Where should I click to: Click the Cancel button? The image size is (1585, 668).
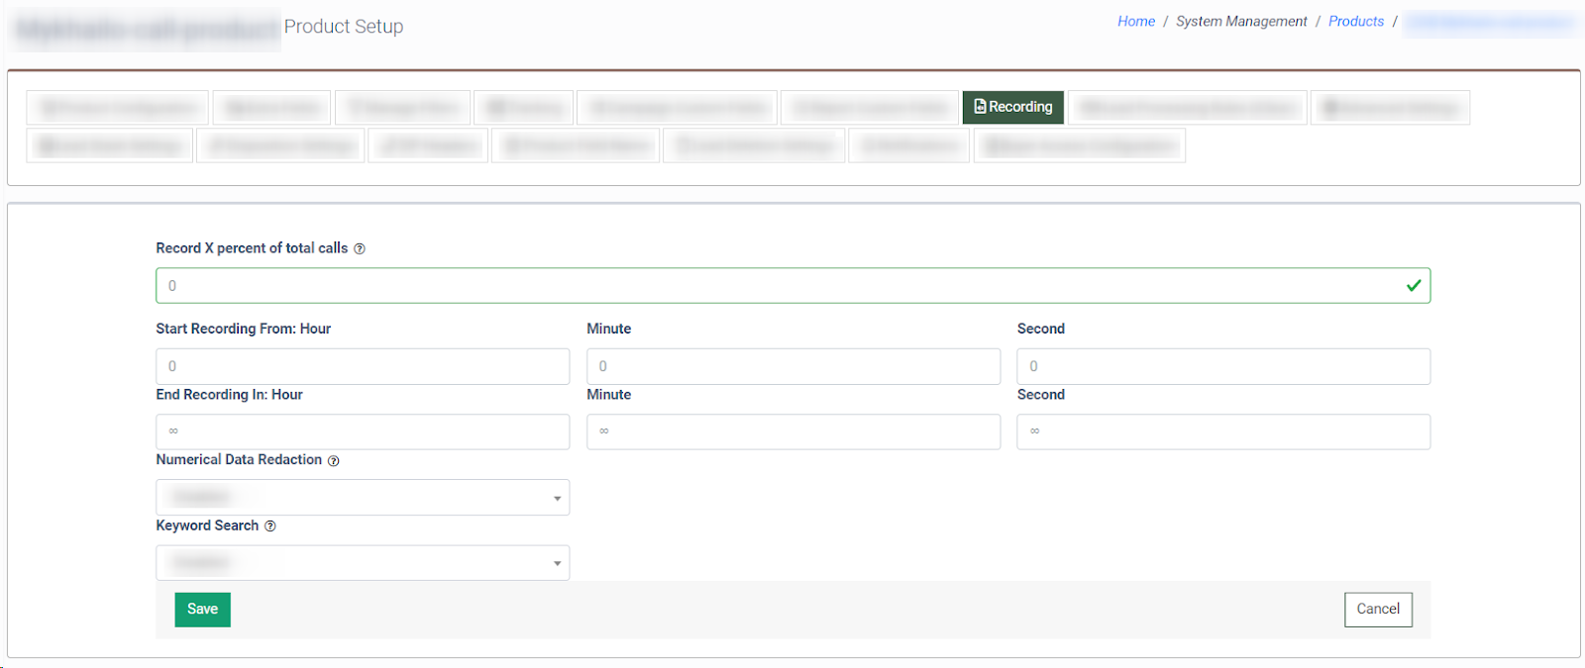pos(1377,610)
